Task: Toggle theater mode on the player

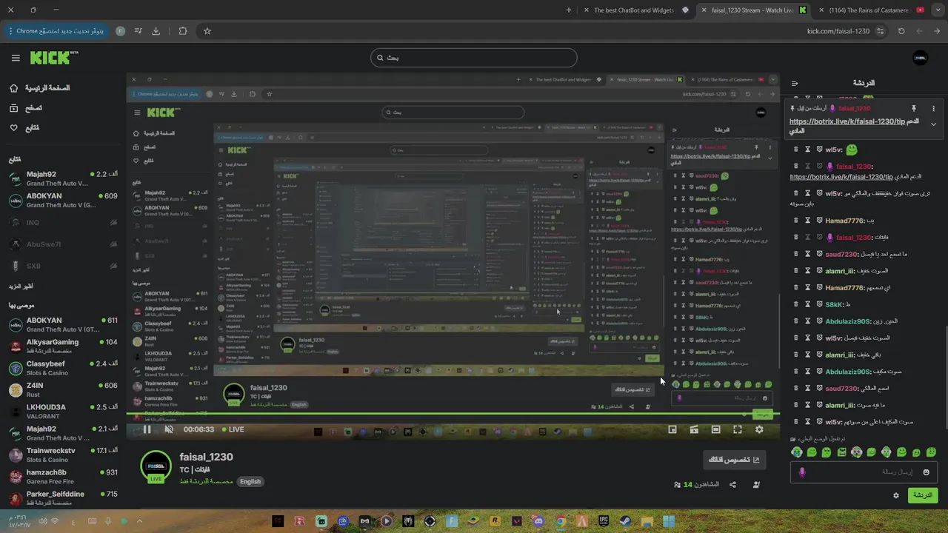Action: pyautogui.click(x=715, y=429)
